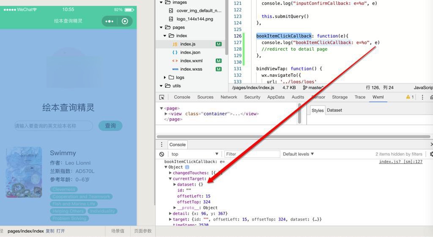Switch to the Audits tab
Viewport: 433px width, 237px height.
click(x=298, y=97)
